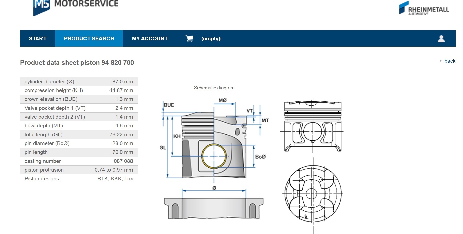Click the MS Motorservice logo
Image resolution: width=463 pixels, height=234 pixels.
pyautogui.click(x=75, y=6)
